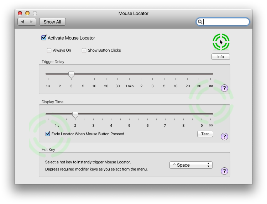The width and height of the screenshot is (267, 204).
Task: Click the Trigger Delay slider thumb
Action: click(71, 74)
